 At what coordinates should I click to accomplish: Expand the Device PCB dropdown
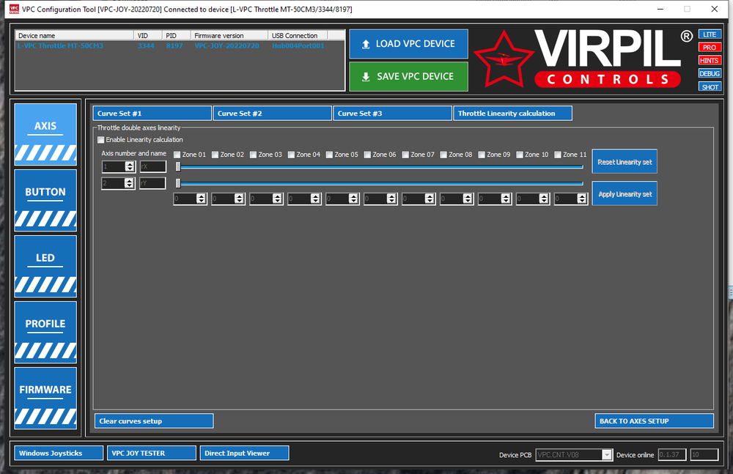(607, 455)
